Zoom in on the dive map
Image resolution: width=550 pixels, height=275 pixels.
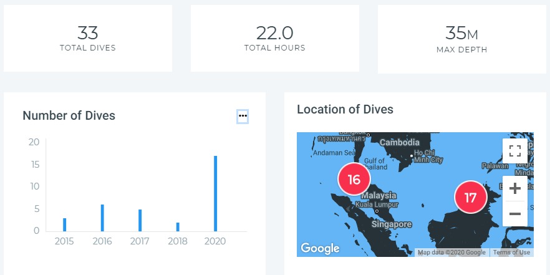pyautogui.click(x=514, y=189)
